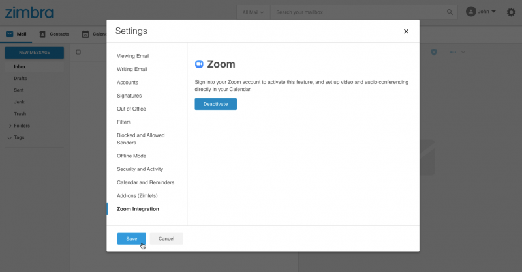Open the chevron beside the more actions dots
Image resolution: width=522 pixels, height=272 pixels.
(x=463, y=52)
